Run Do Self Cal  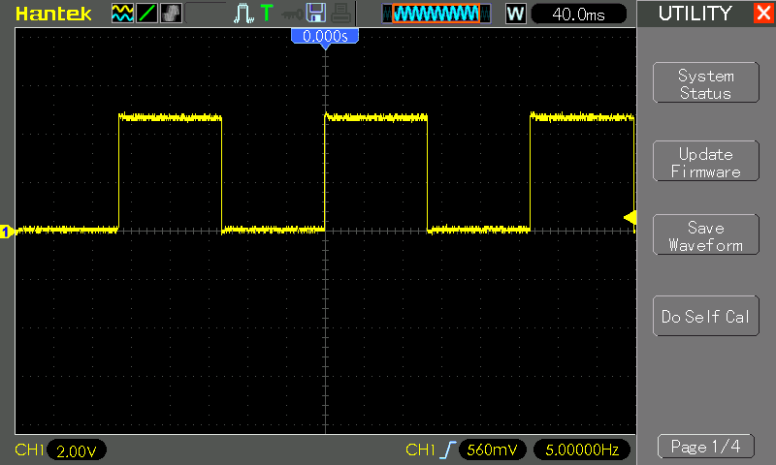pyautogui.click(x=706, y=316)
